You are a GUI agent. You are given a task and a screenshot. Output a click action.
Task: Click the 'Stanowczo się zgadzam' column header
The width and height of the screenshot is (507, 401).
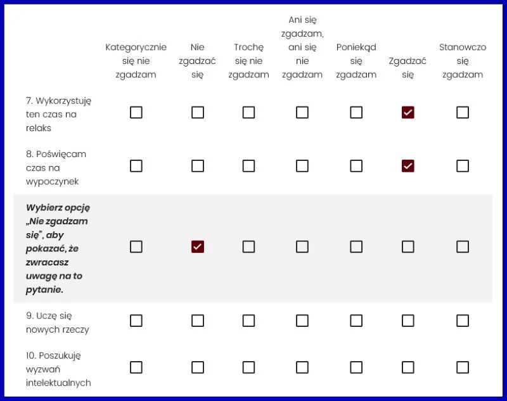(x=463, y=61)
